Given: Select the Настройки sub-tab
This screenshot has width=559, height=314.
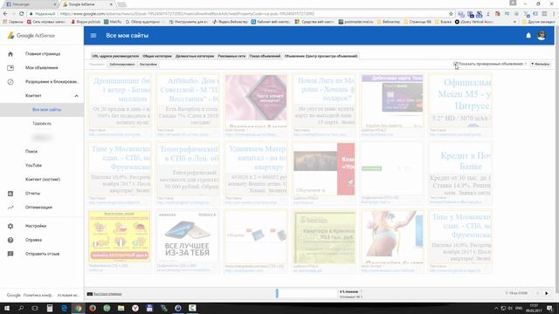Looking at the screenshot, I should [148, 65].
